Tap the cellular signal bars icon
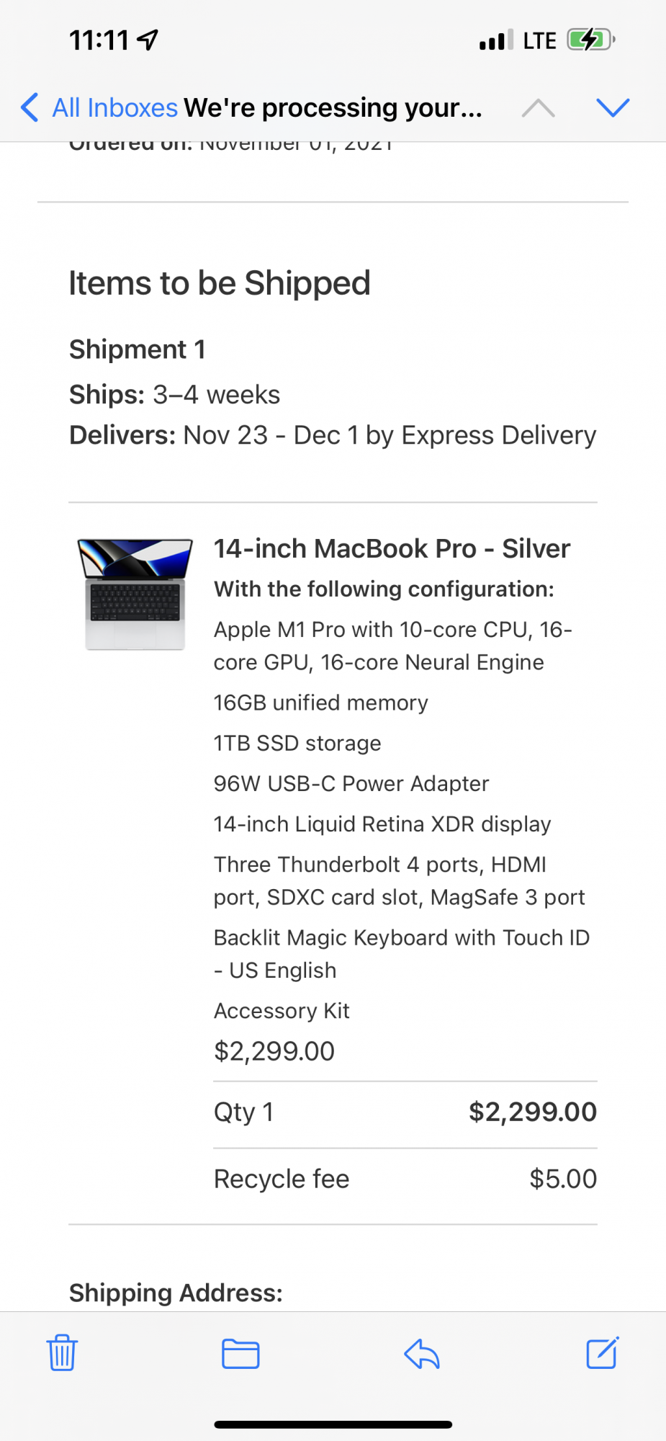This screenshot has width=666, height=1441. [493, 40]
